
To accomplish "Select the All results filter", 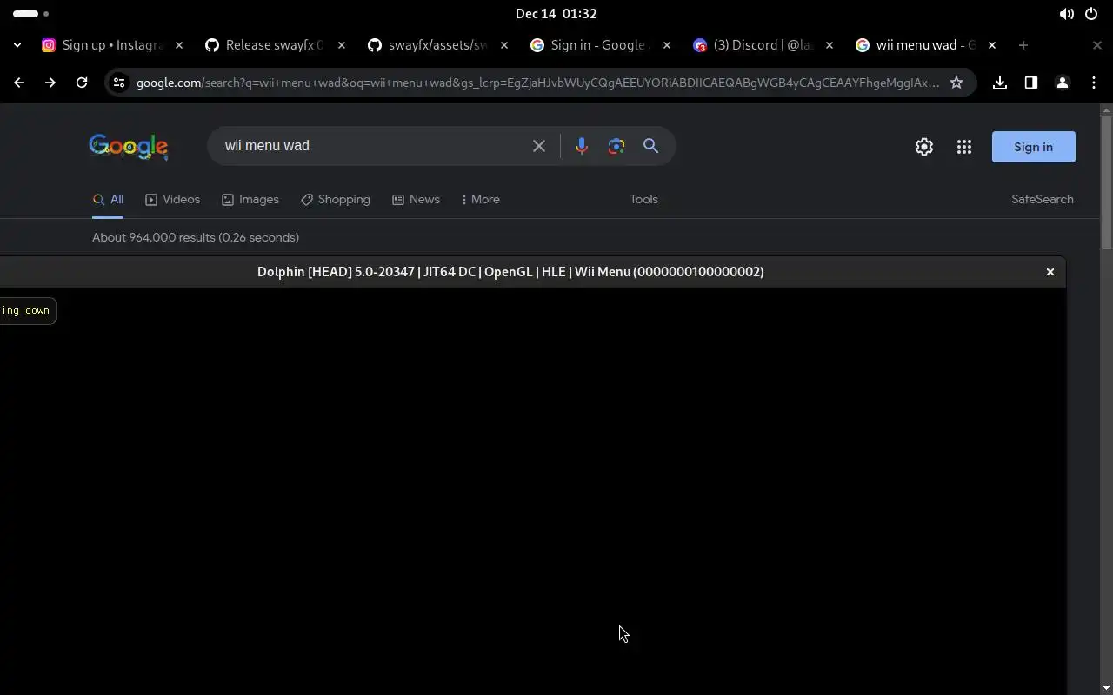I will click(109, 199).
